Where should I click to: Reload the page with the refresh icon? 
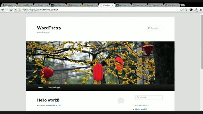[11, 10]
